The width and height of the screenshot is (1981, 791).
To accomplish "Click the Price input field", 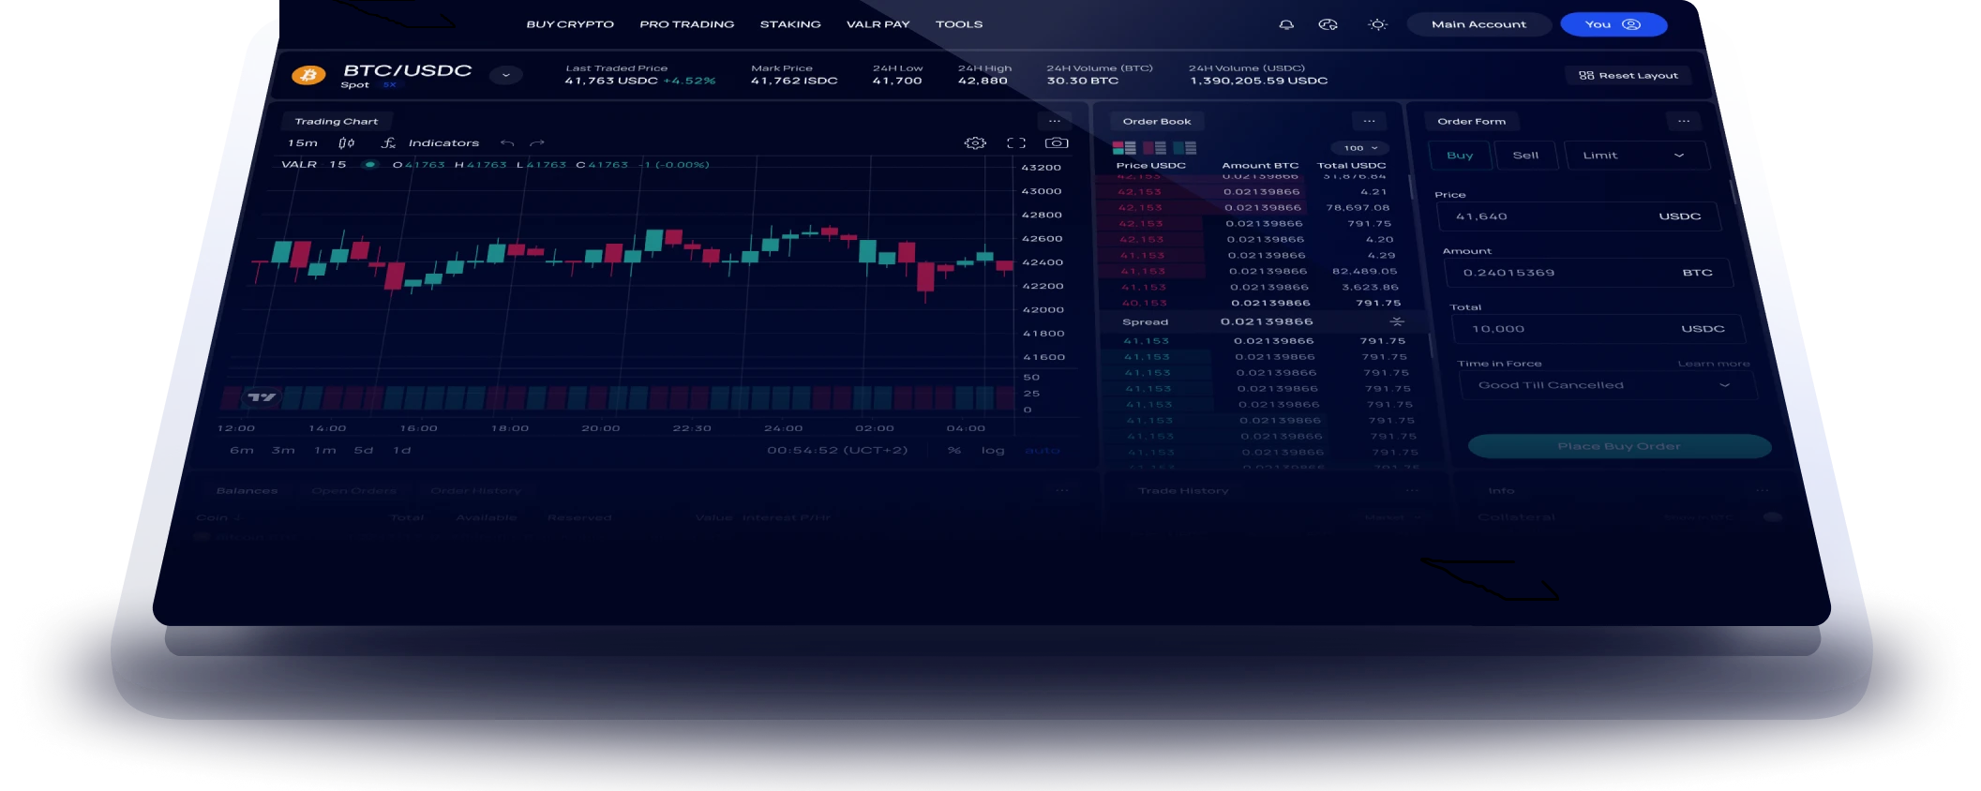I will tap(1547, 216).
